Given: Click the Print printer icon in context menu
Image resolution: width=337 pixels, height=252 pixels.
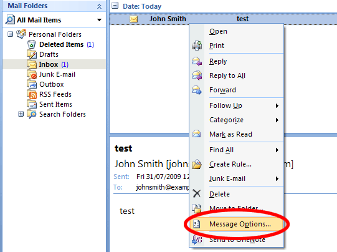Looking at the screenshot, I should click(197, 46).
